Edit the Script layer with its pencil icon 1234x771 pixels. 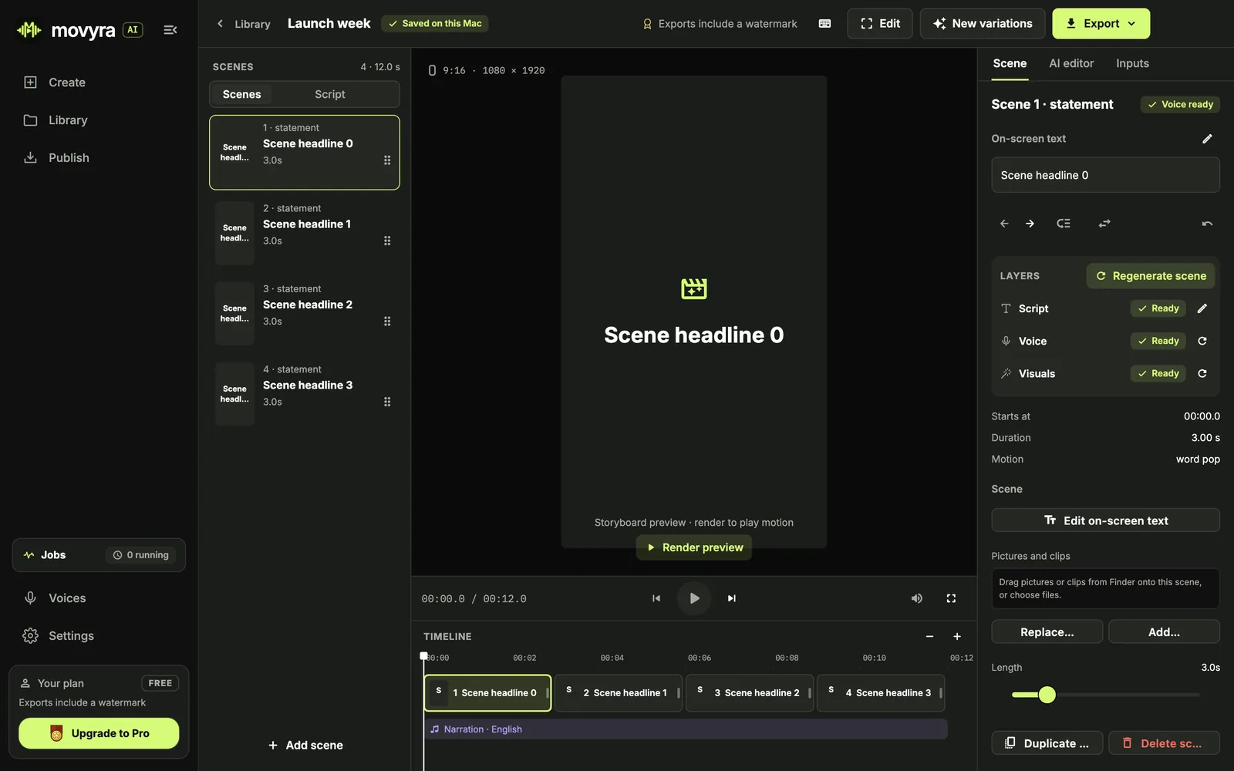[x=1202, y=308]
